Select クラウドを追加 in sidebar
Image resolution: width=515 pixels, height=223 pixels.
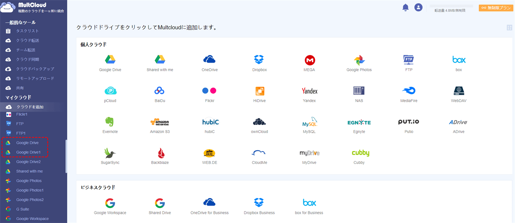[33, 107]
